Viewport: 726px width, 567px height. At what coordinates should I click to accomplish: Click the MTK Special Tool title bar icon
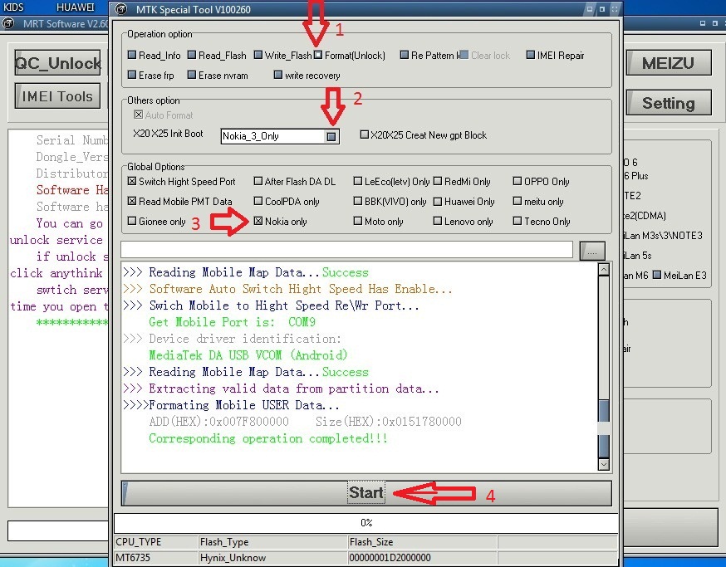click(x=120, y=9)
